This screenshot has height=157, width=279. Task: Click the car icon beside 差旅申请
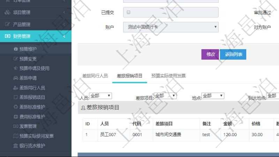(x=15, y=78)
